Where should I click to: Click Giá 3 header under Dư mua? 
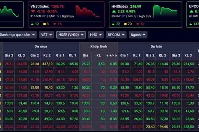click(9, 55)
